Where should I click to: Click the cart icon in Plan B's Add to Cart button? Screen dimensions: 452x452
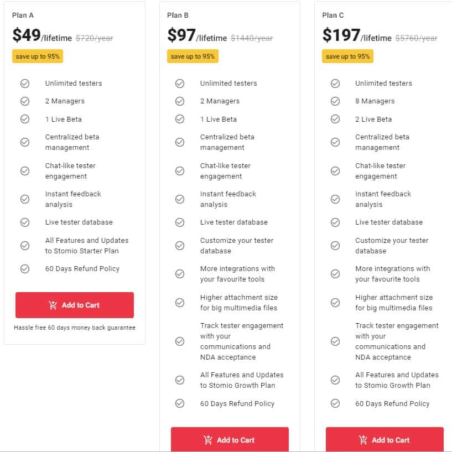[x=209, y=440]
